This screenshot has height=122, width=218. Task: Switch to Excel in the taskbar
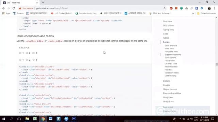pyautogui.click(x=35, y=119)
